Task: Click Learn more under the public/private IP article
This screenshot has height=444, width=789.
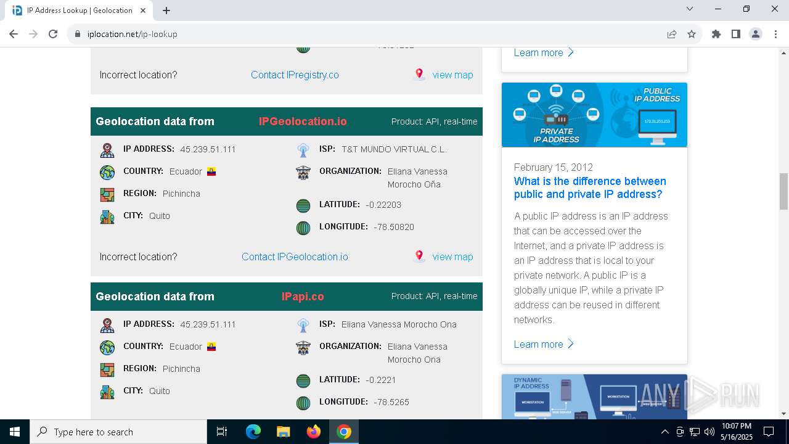Action: click(x=544, y=344)
